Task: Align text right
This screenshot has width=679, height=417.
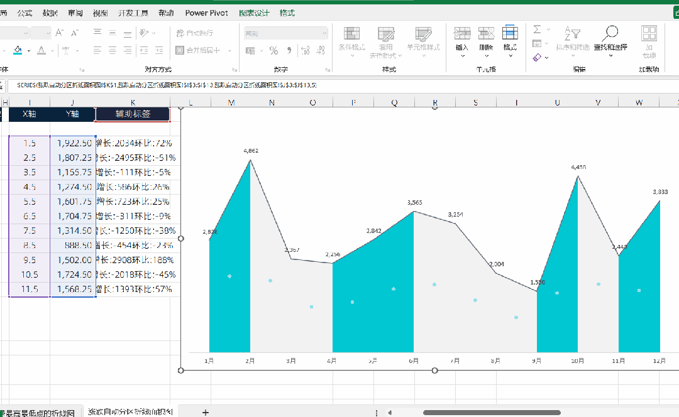Action: coord(128,51)
